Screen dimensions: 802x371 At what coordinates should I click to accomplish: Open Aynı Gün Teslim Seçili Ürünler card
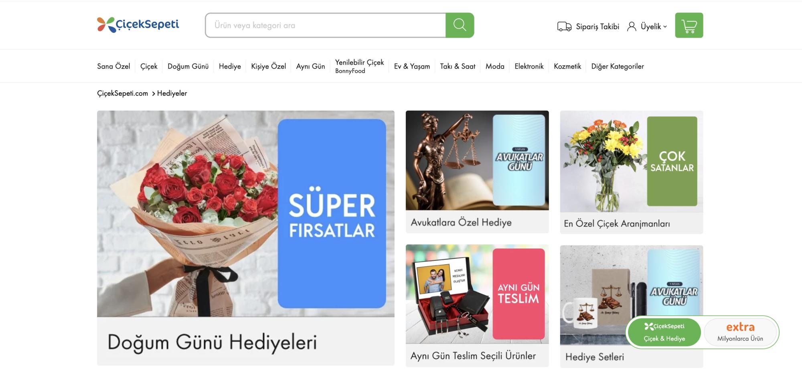click(477, 306)
